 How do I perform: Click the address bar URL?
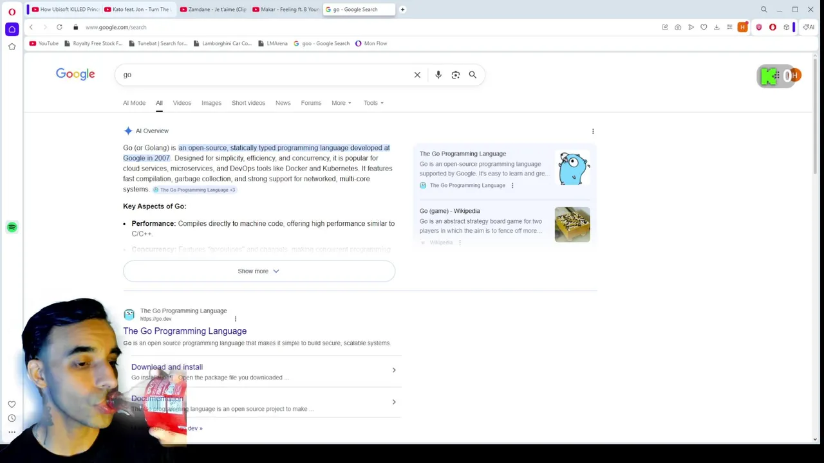pyautogui.click(x=116, y=27)
